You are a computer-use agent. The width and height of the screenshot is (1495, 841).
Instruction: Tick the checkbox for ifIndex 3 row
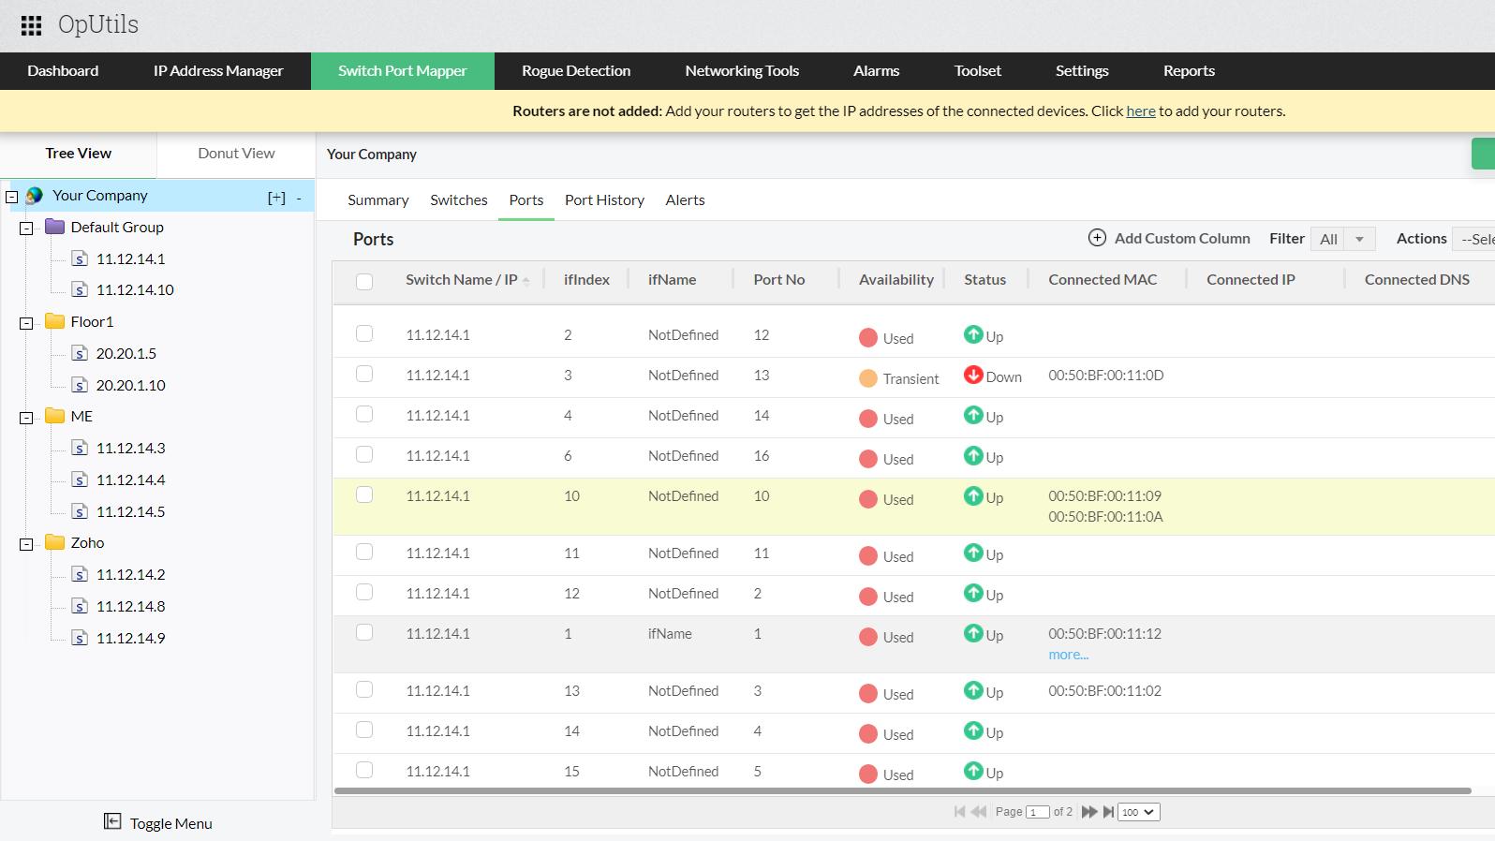364,375
